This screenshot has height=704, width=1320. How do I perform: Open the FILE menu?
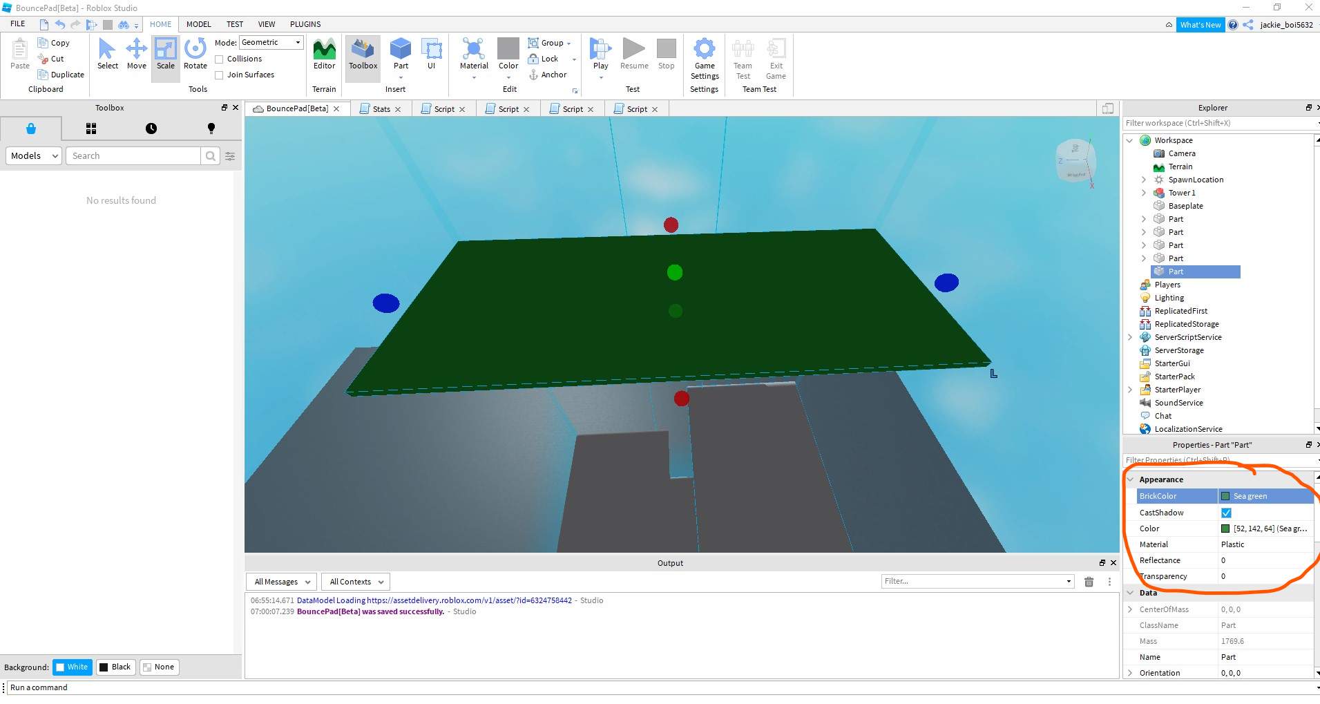pyautogui.click(x=18, y=24)
